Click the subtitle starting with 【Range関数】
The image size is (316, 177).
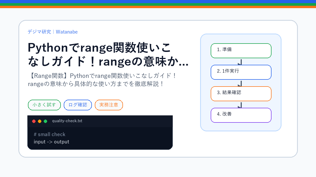click(102, 80)
